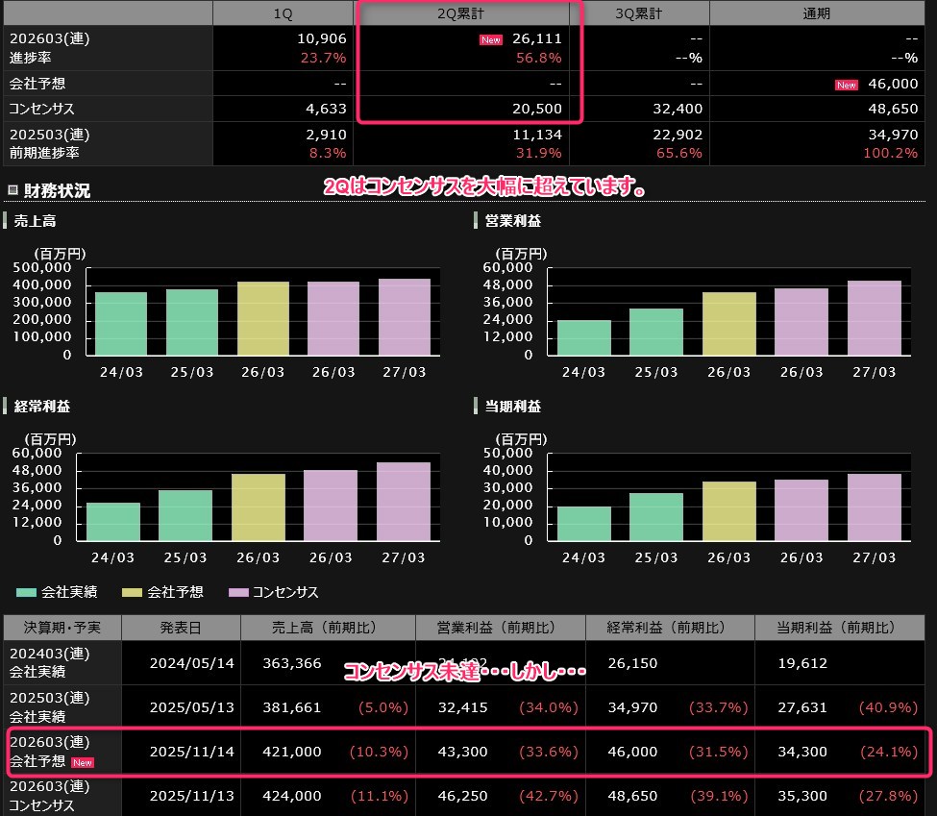937x816 pixels.
Task: Click the New badge beside 46,000 forecast
Action: pyautogui.click(x=846, y=85)
